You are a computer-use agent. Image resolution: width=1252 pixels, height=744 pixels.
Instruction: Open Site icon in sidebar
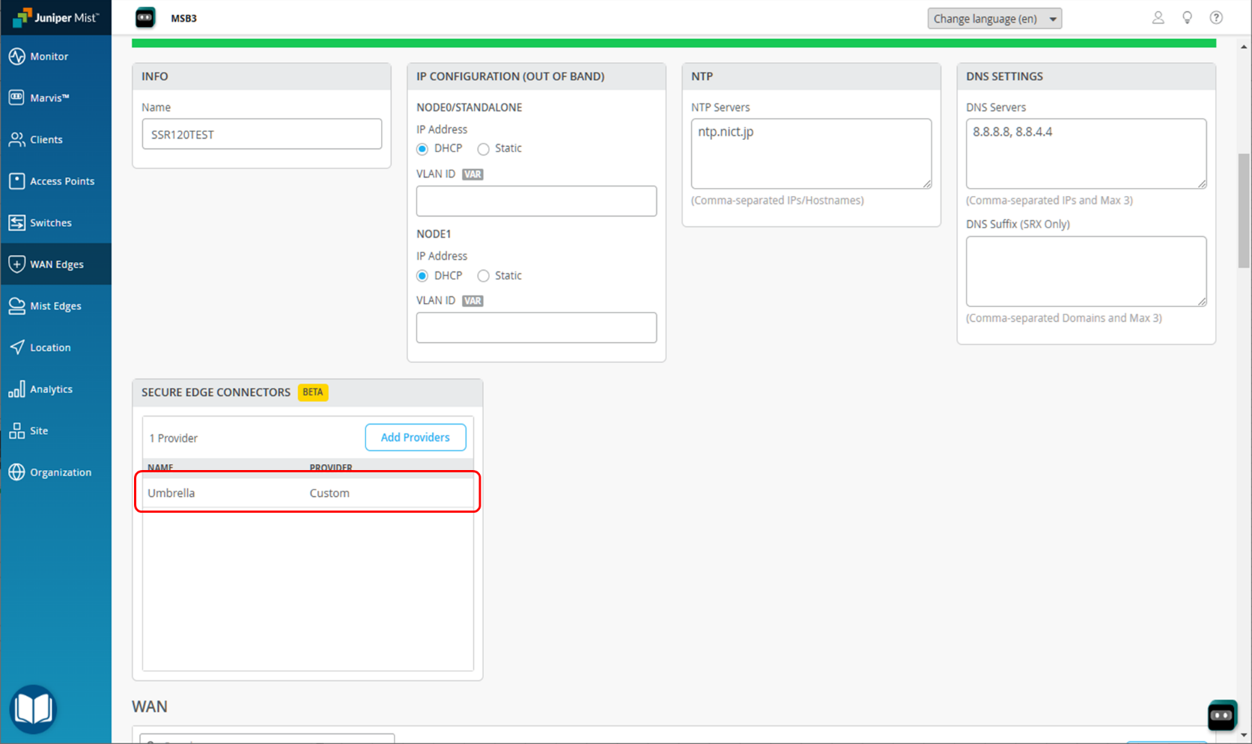tap(16, 430)
